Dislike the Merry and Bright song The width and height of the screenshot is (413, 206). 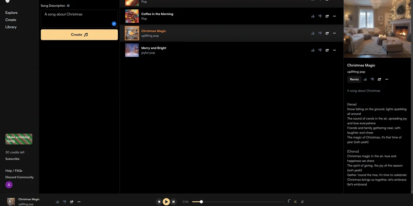point(320,50)
